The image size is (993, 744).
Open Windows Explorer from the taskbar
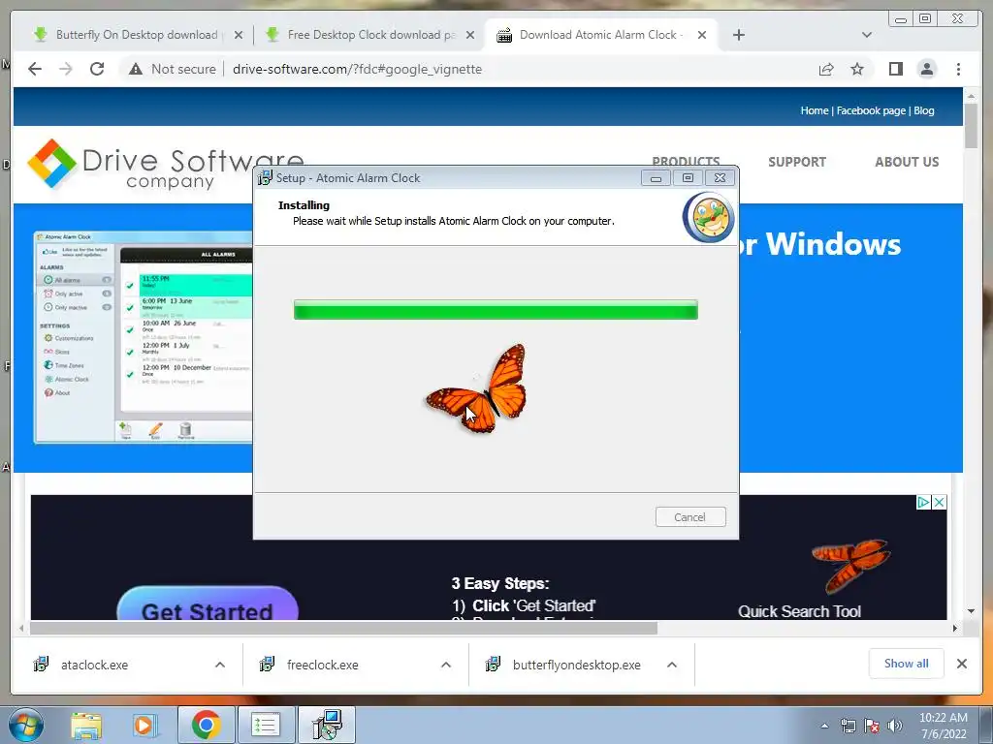pos(86,726)
